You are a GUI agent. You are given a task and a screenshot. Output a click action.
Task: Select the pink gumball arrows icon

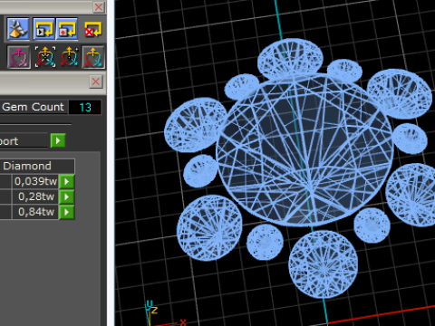point(19,57)
